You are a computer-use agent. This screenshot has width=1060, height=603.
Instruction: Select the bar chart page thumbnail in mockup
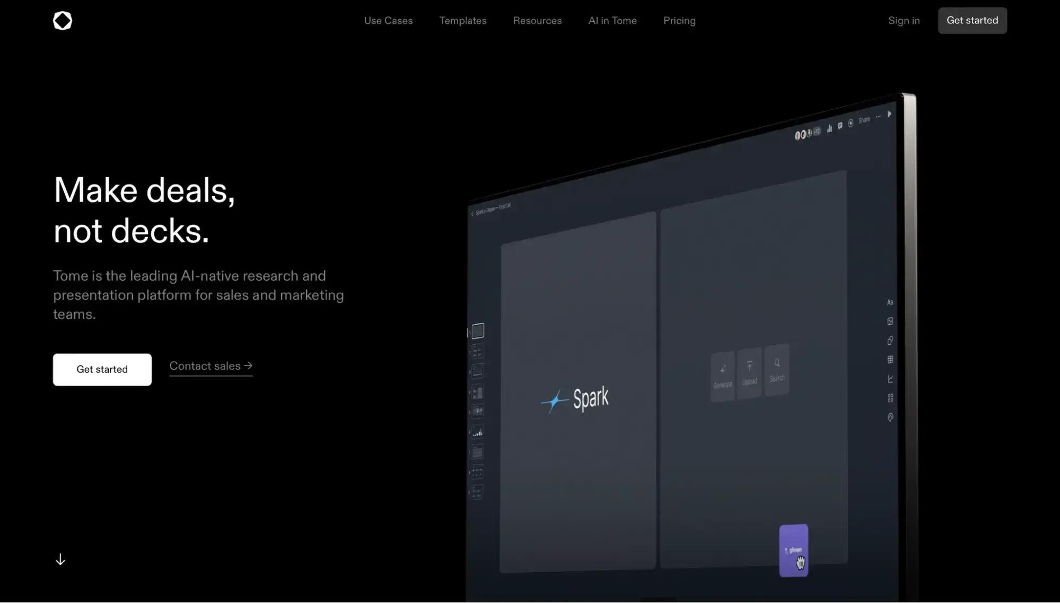[x=477, y=432]
